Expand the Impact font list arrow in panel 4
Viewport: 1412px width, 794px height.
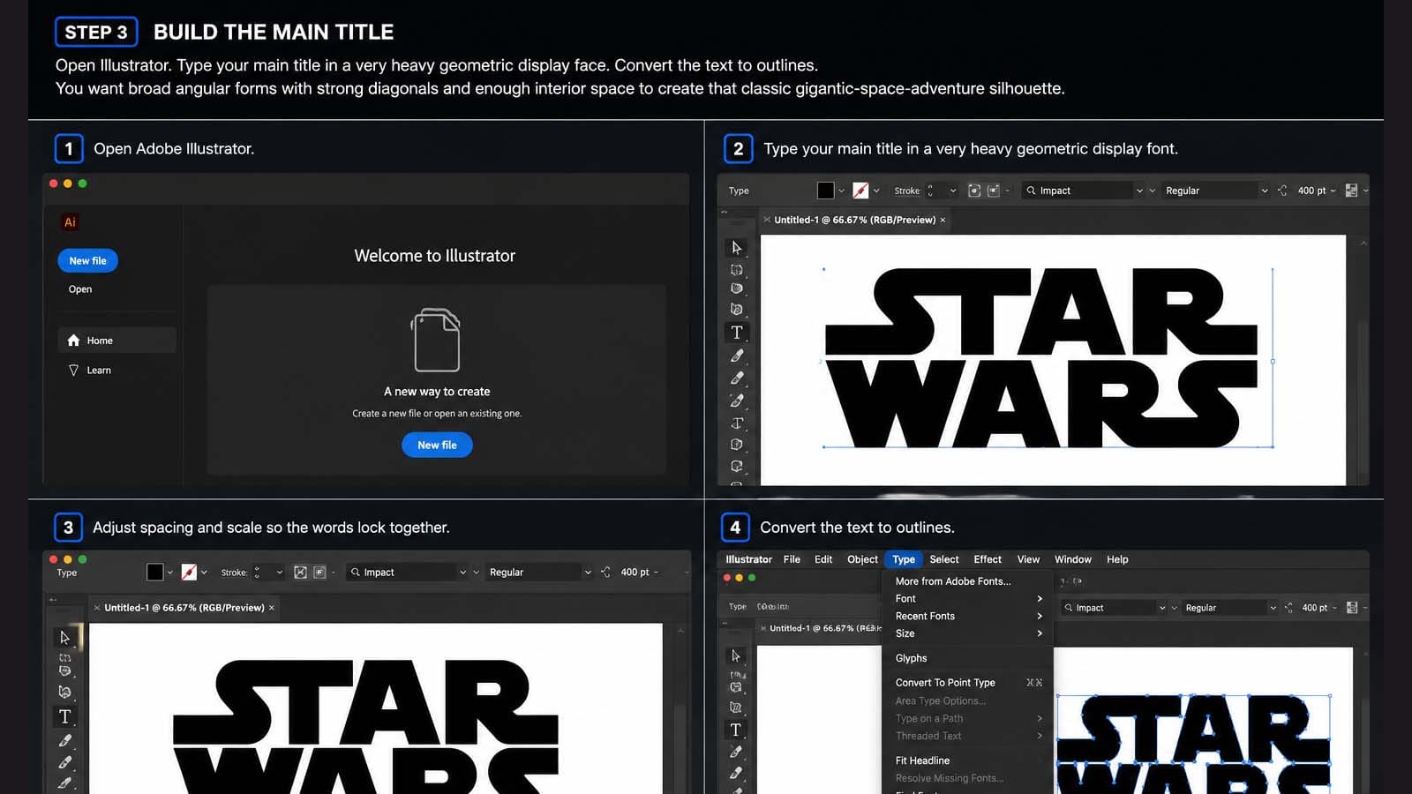pos(1162,608)
